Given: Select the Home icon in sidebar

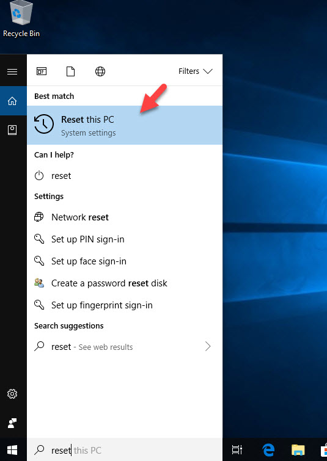Looking at the screenshot, I should click(x=12, y=101).
